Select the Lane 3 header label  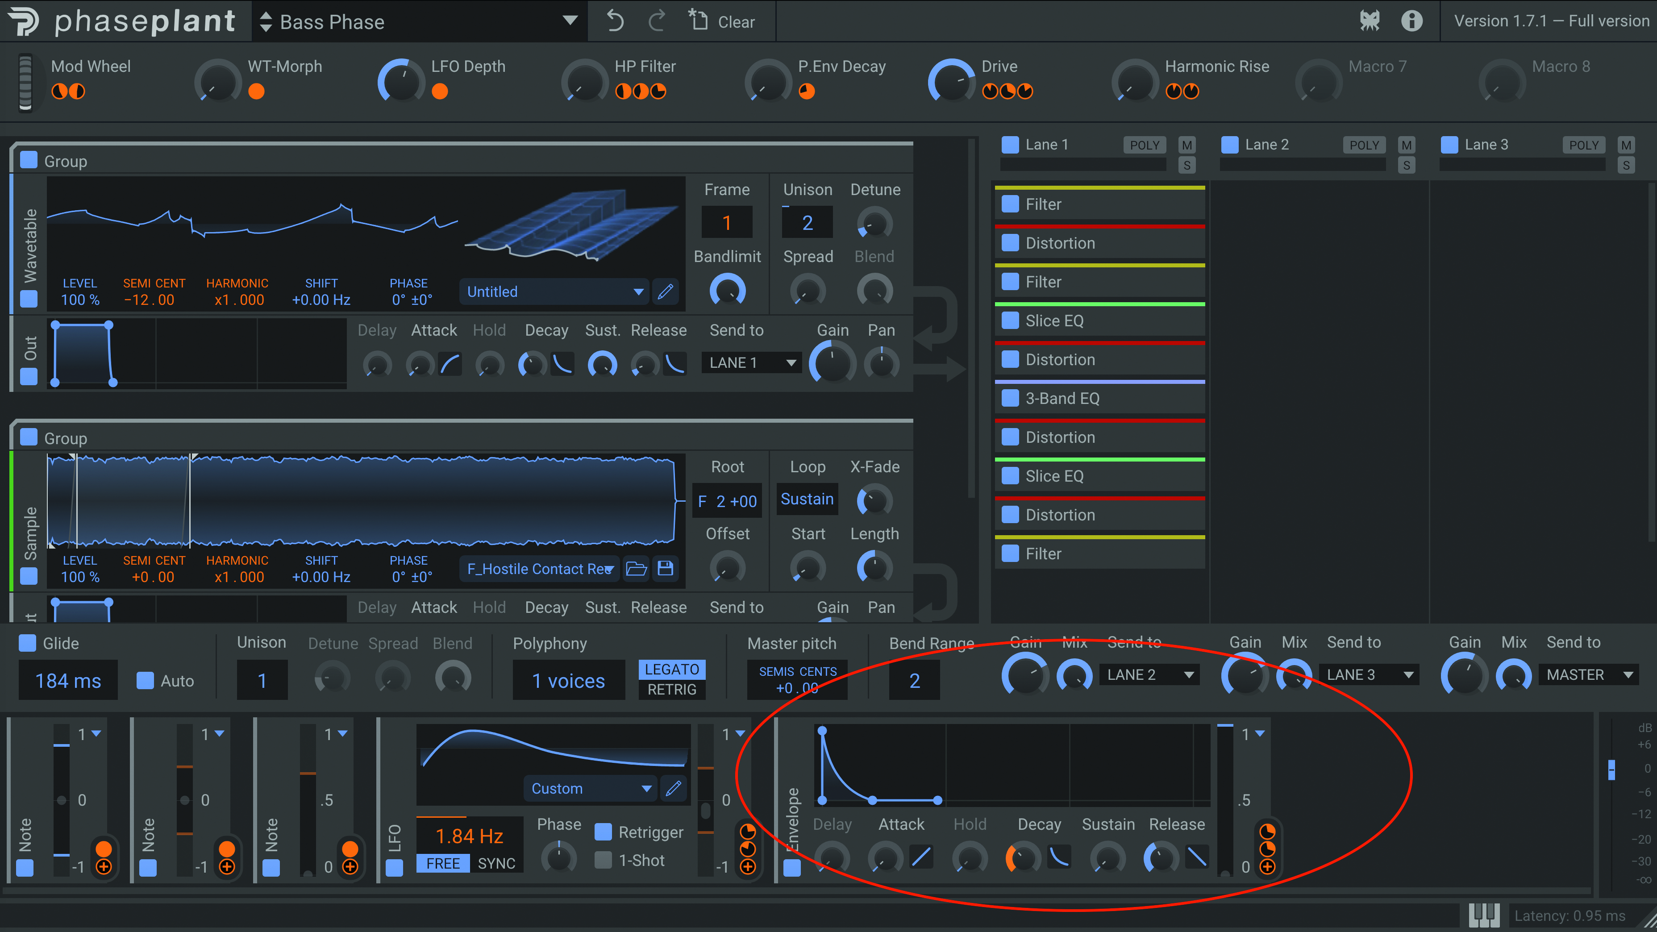[1486, 145]
